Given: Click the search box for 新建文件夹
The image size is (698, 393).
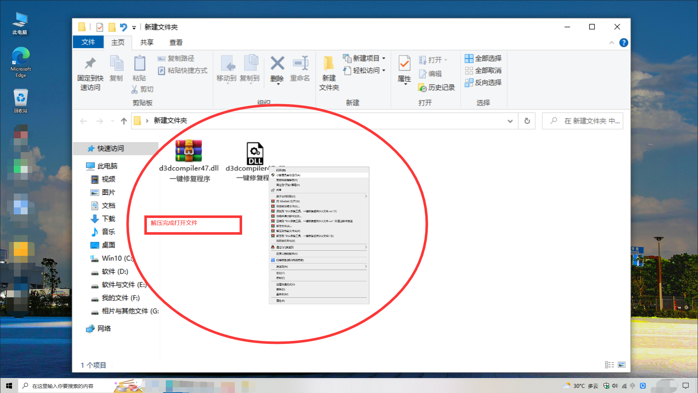Looking at the screenshot, I should pyautogui.click(x=582, y=121).
